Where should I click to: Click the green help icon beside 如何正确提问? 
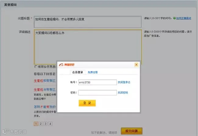point(174,18)
